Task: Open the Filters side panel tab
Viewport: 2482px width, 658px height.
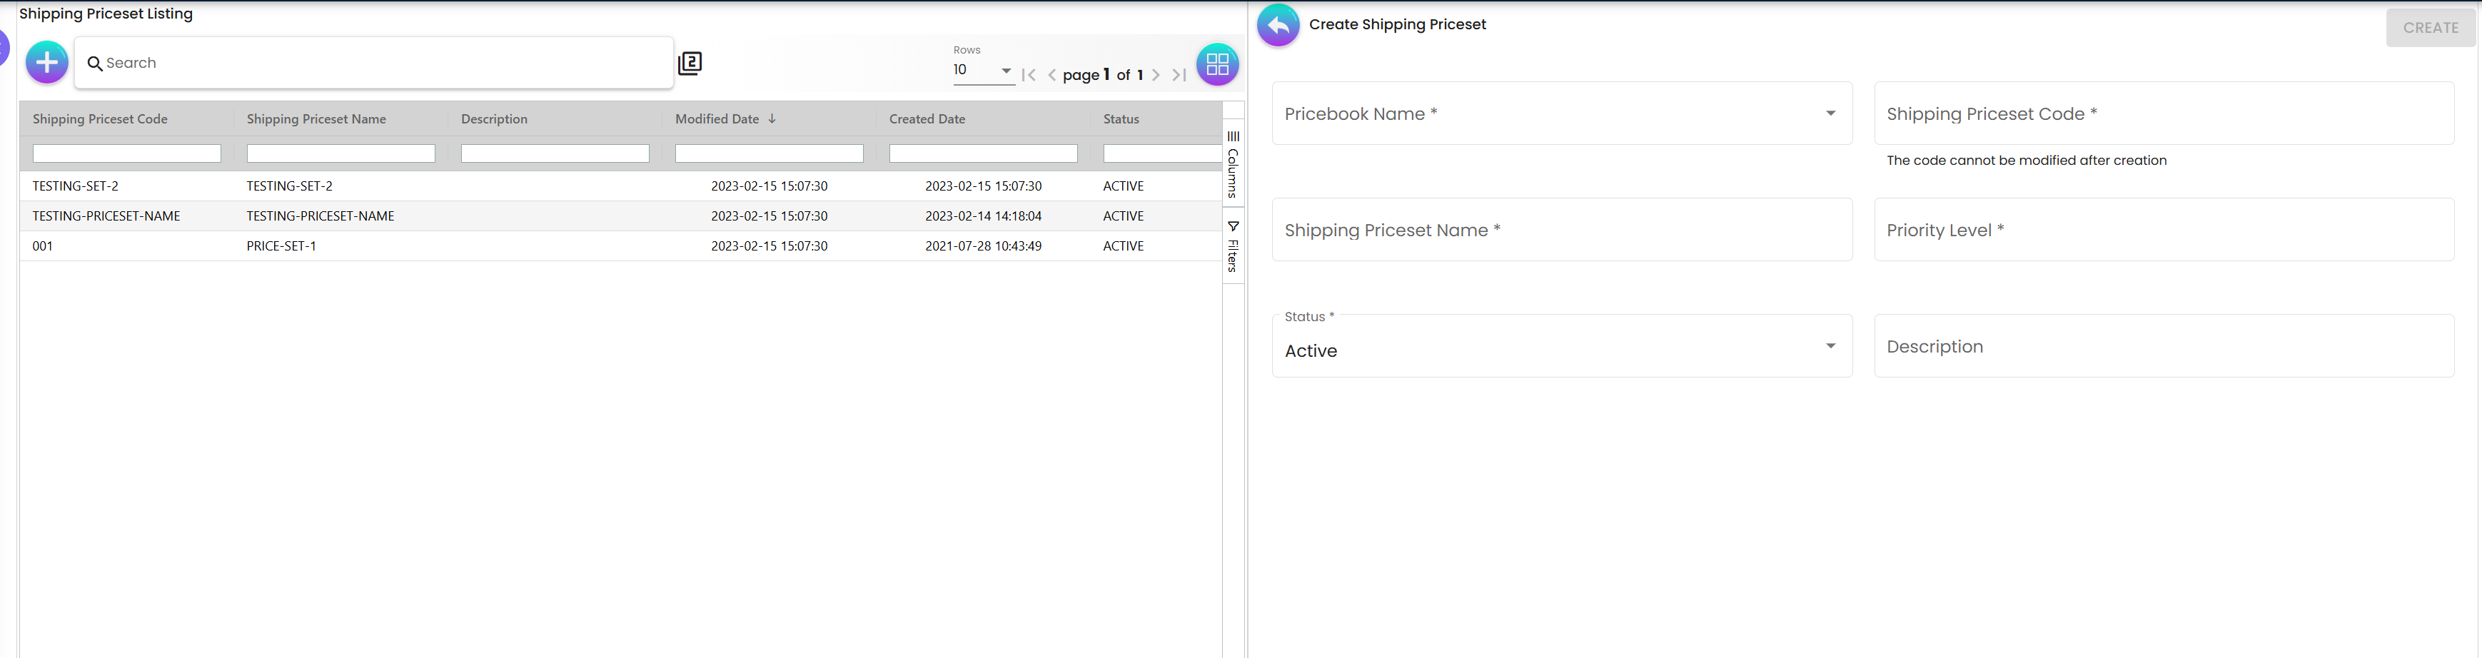Action: tap(1234, 247)
